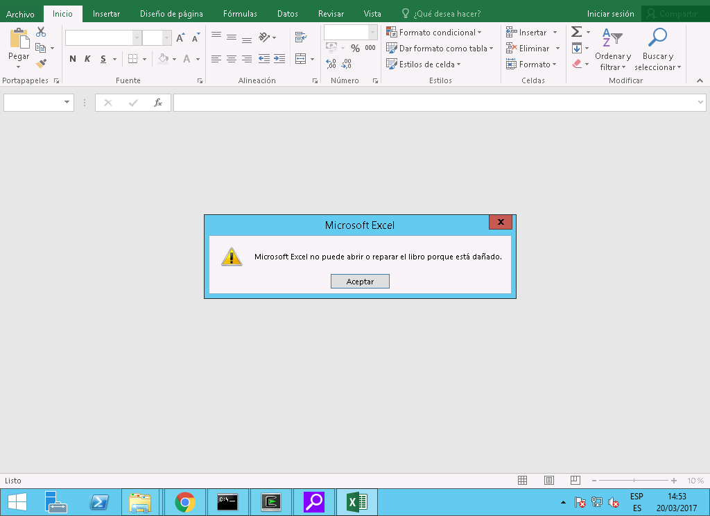The image size is (710, 516).
Task: Toggle Cursiva italic K button
Action: 87,59
